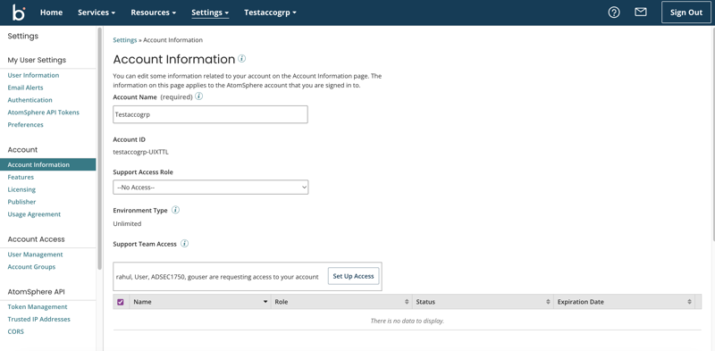The image size is (715, 351).
Task: Click the account ID text testaccogrp-UIXTTL
Action: (141, 152)
